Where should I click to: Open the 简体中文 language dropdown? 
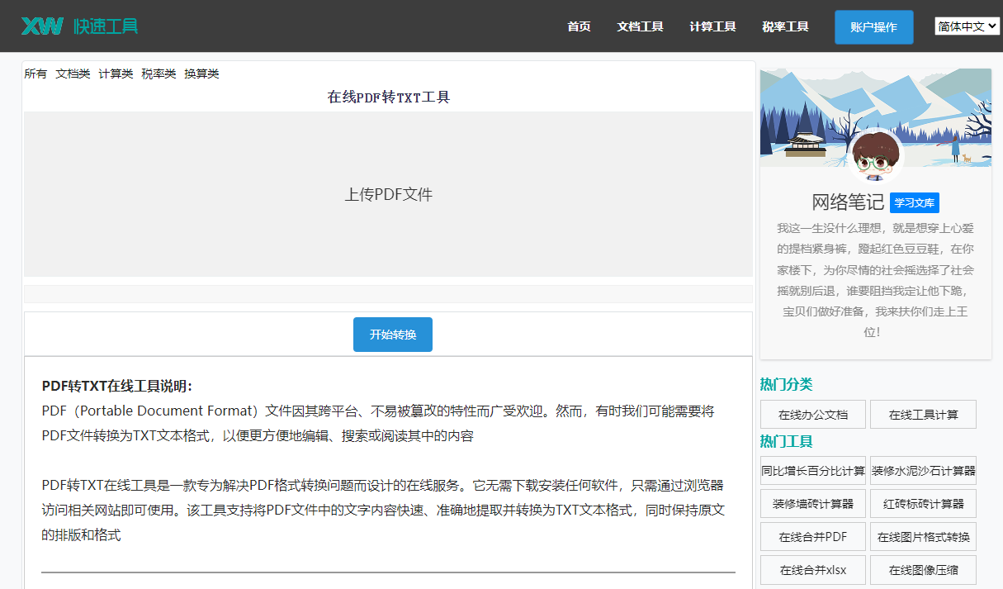[967, 26]
